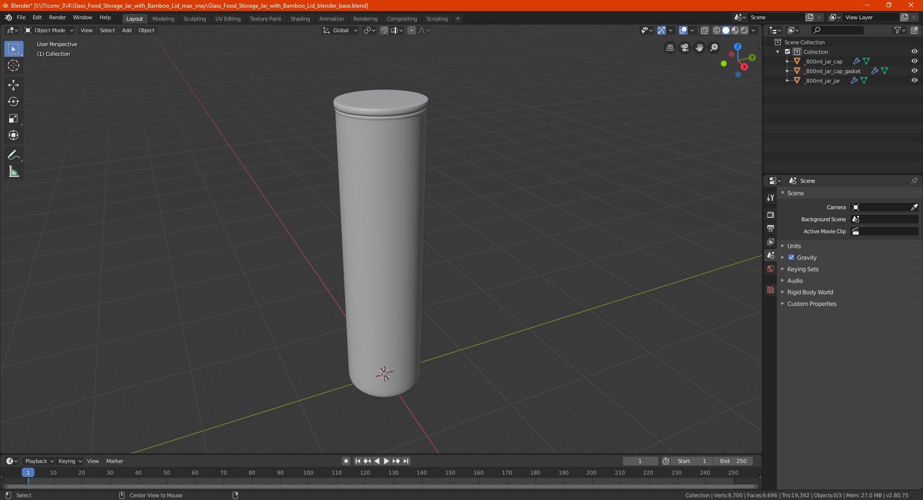Jump to the last frame
This screenshot has height=500, width=923.
pos(406,461)
